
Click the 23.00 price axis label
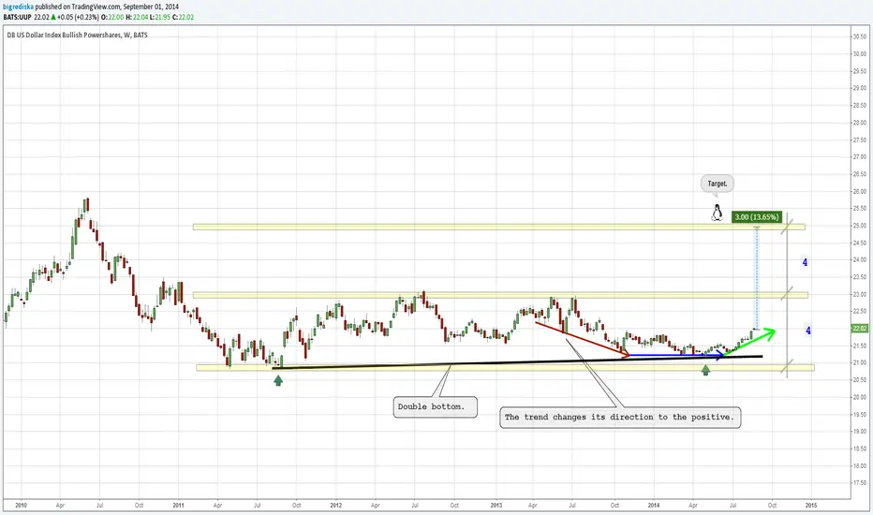[860, 295]
